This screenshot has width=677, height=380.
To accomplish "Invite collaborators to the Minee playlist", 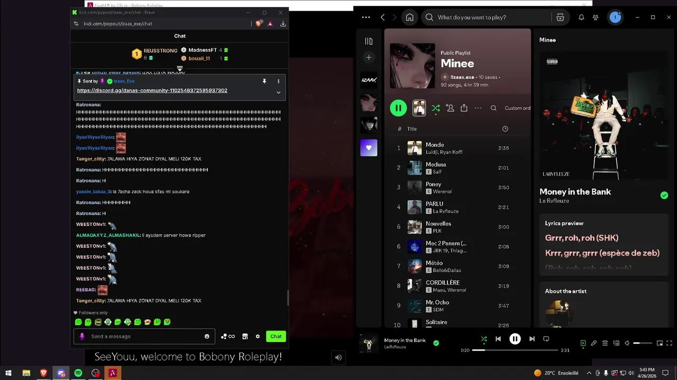I will [450, 108].
